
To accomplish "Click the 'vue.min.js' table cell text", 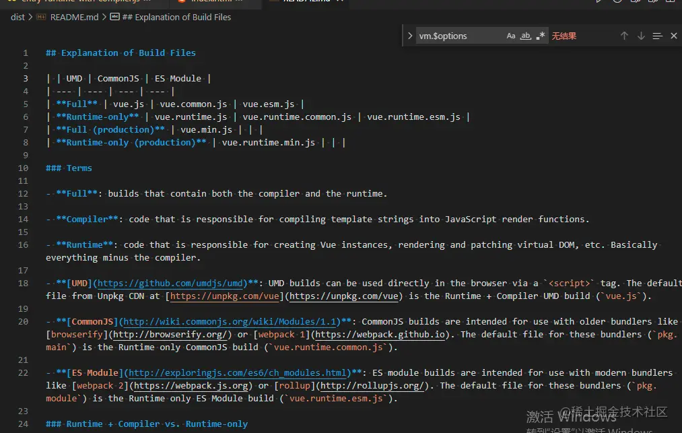I will click(x=206, y=130).
